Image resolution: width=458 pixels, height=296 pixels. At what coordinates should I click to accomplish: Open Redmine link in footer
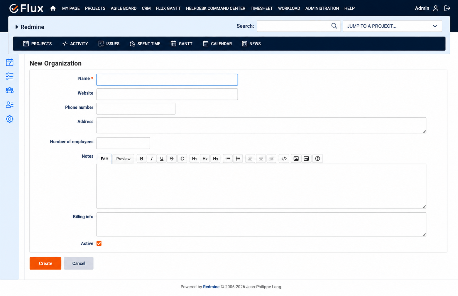[211, 287]
